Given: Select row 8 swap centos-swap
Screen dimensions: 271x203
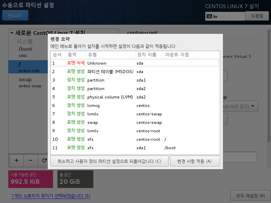Looking at the screenshot, I should 135,122.
